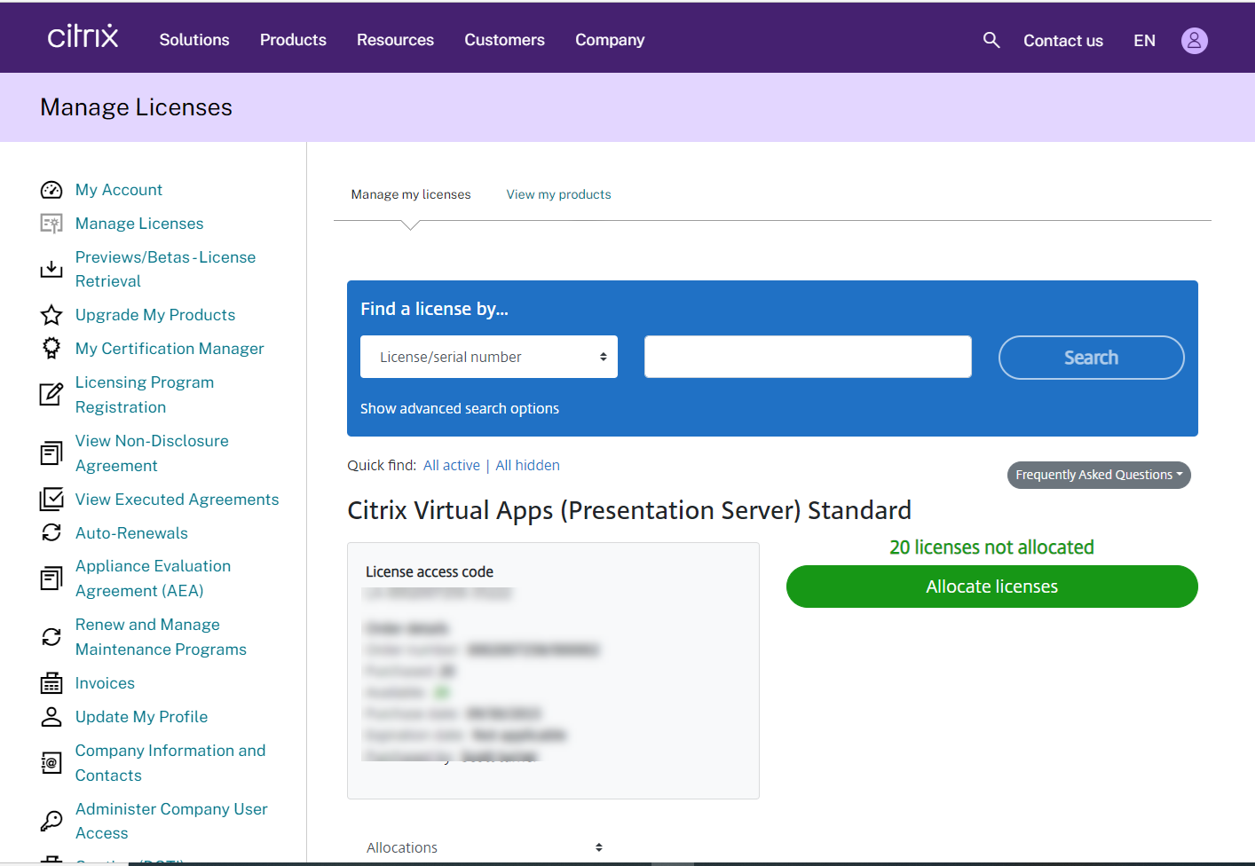
Task: Click the Previews/Betas download icon
Action: point(51,269)
